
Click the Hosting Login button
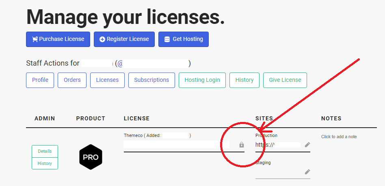tap(202, 80)
